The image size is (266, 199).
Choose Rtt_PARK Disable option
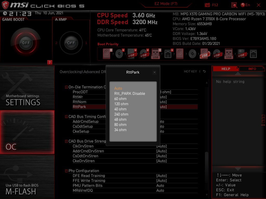(130, 94)
